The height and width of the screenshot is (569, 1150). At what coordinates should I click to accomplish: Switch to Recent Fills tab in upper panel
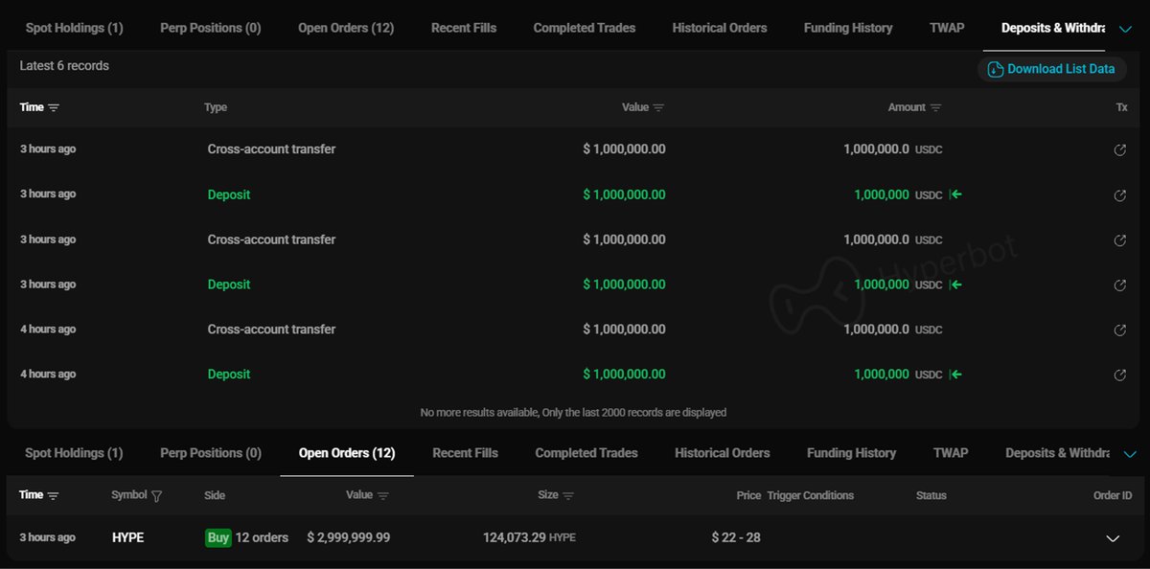pyautogui.click(x=464, y=29)
